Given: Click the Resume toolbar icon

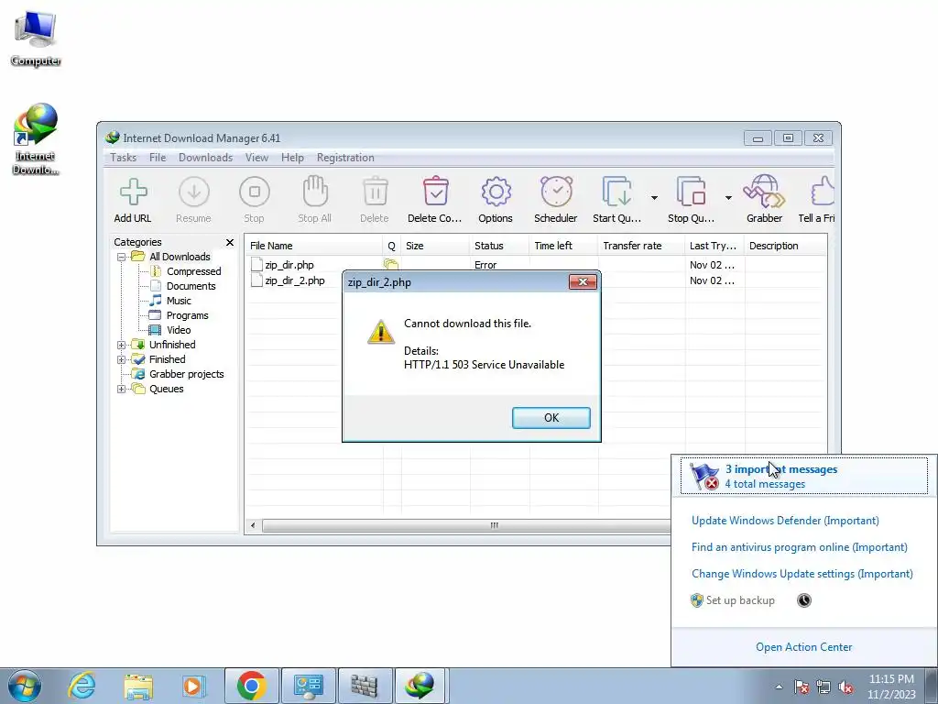Looking at the screenshot, I should (194, 192).
